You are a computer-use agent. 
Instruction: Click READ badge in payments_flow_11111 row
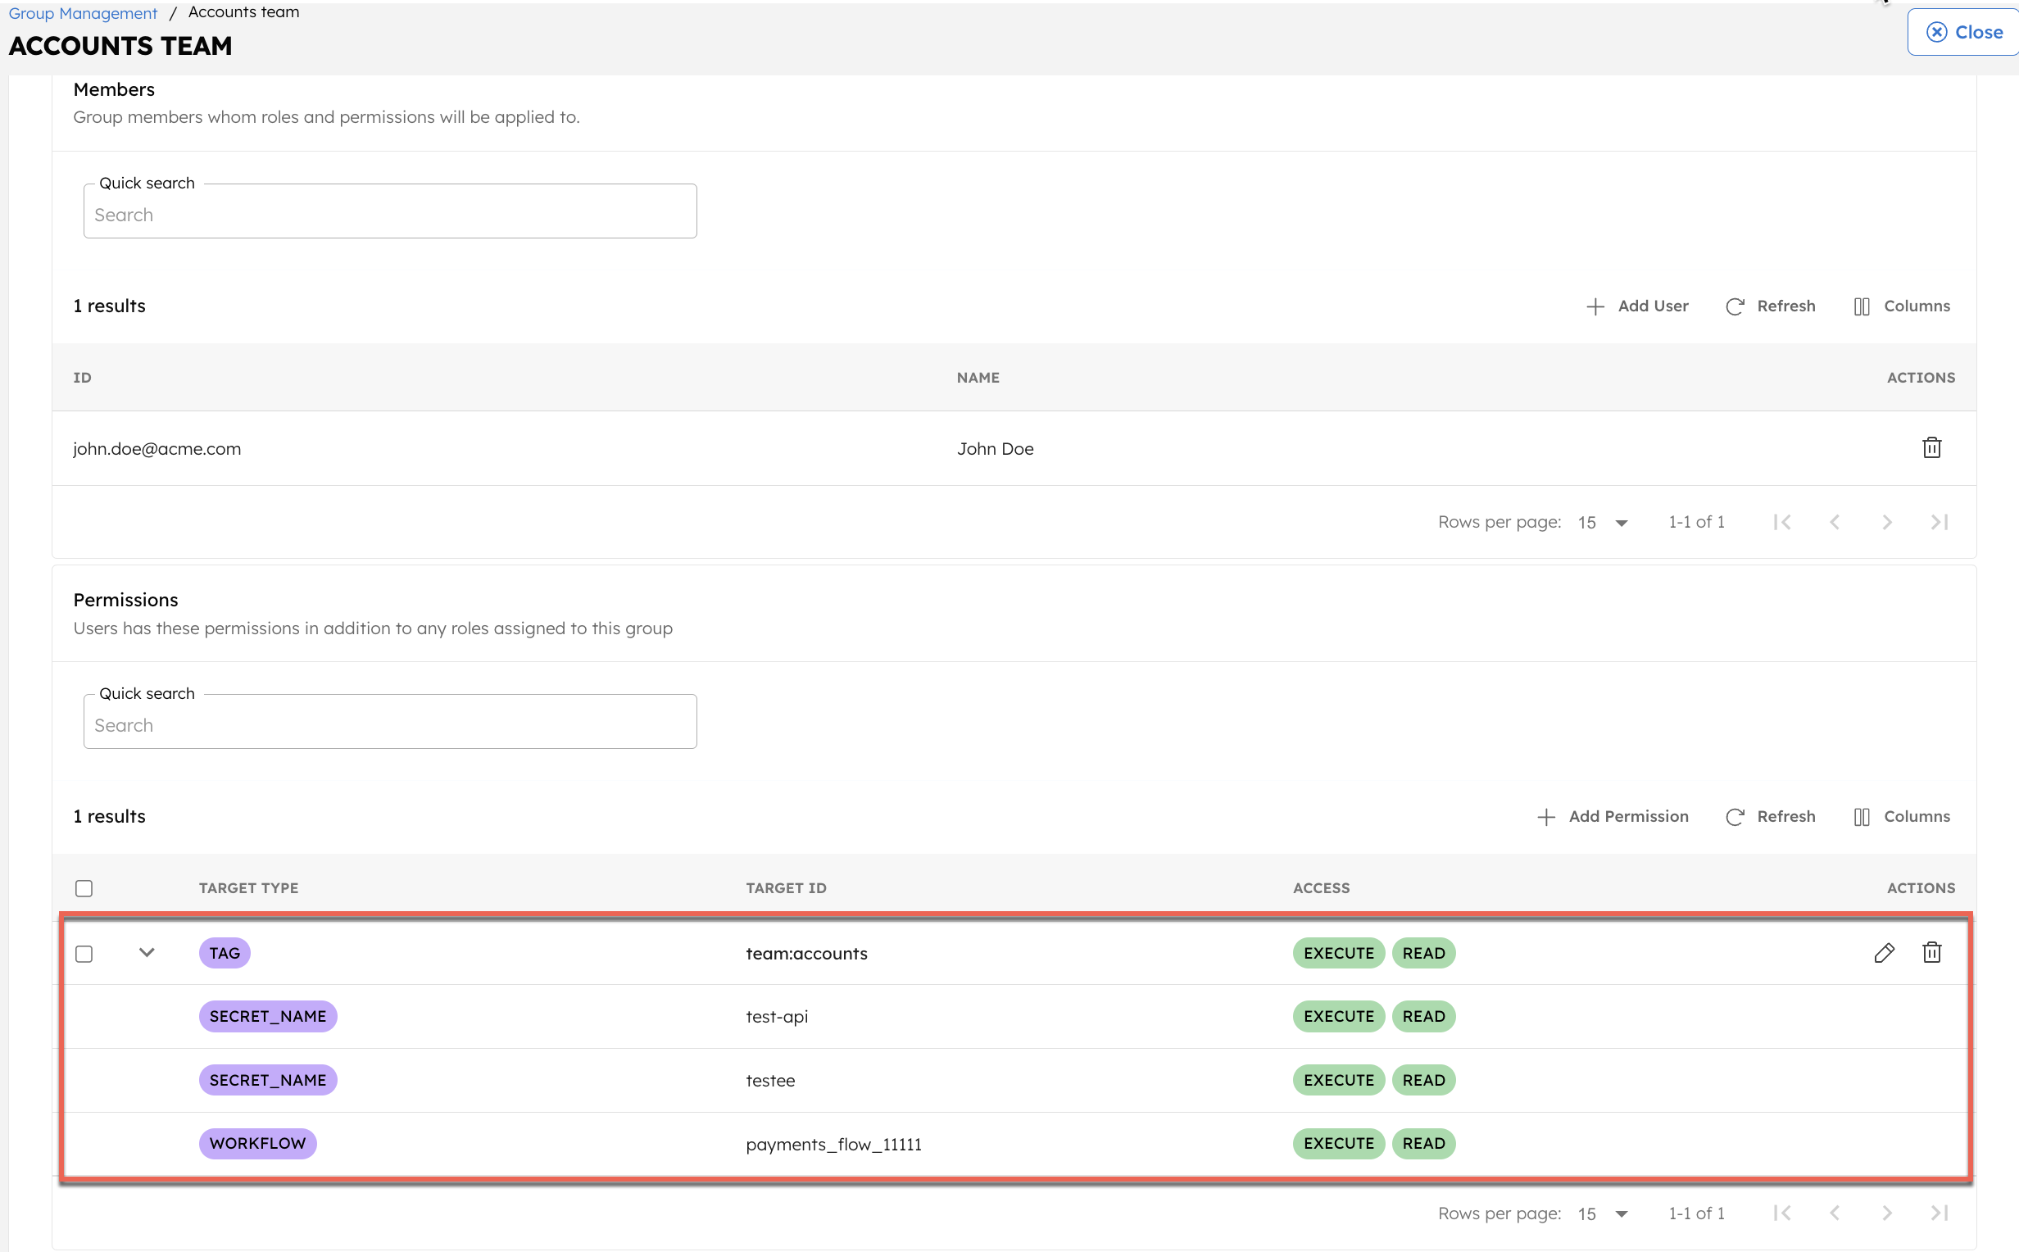[x=1423, y=1145]
